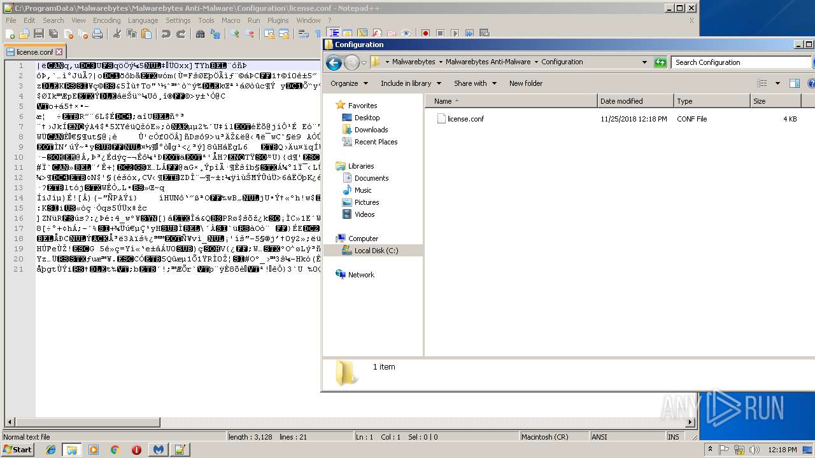Select the license.conf document tab
The image size is (815, 458).
pos(35,52)
